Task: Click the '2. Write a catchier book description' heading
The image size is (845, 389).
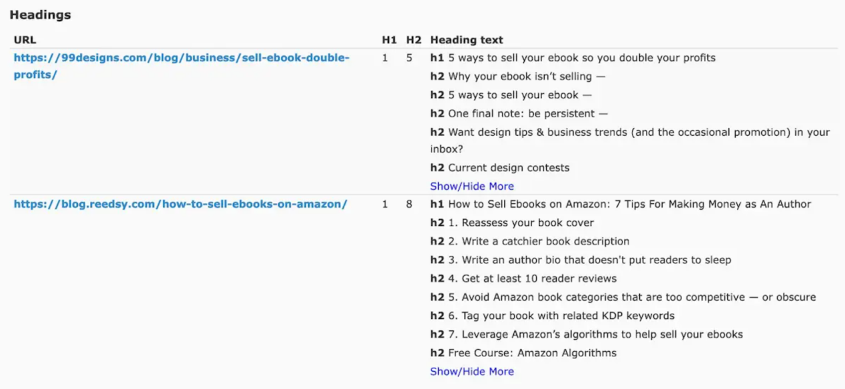Action: [x=538, y=242]
